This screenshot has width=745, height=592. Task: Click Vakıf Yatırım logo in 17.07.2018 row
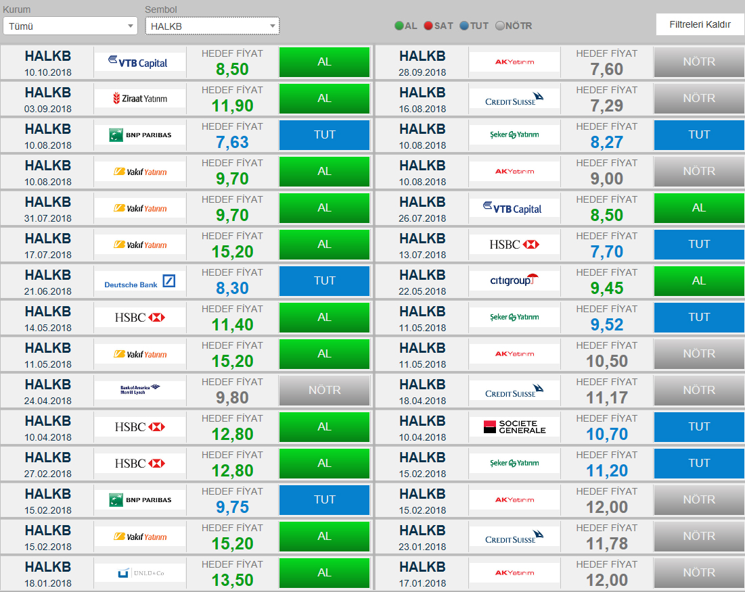coord(139,245)
